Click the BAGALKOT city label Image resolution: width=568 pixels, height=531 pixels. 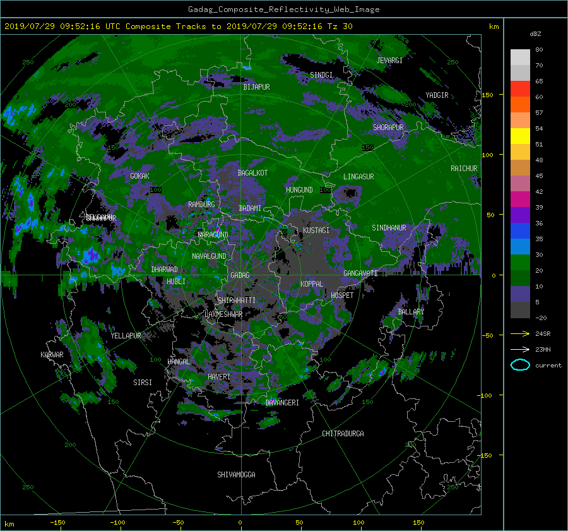point(252,173)
